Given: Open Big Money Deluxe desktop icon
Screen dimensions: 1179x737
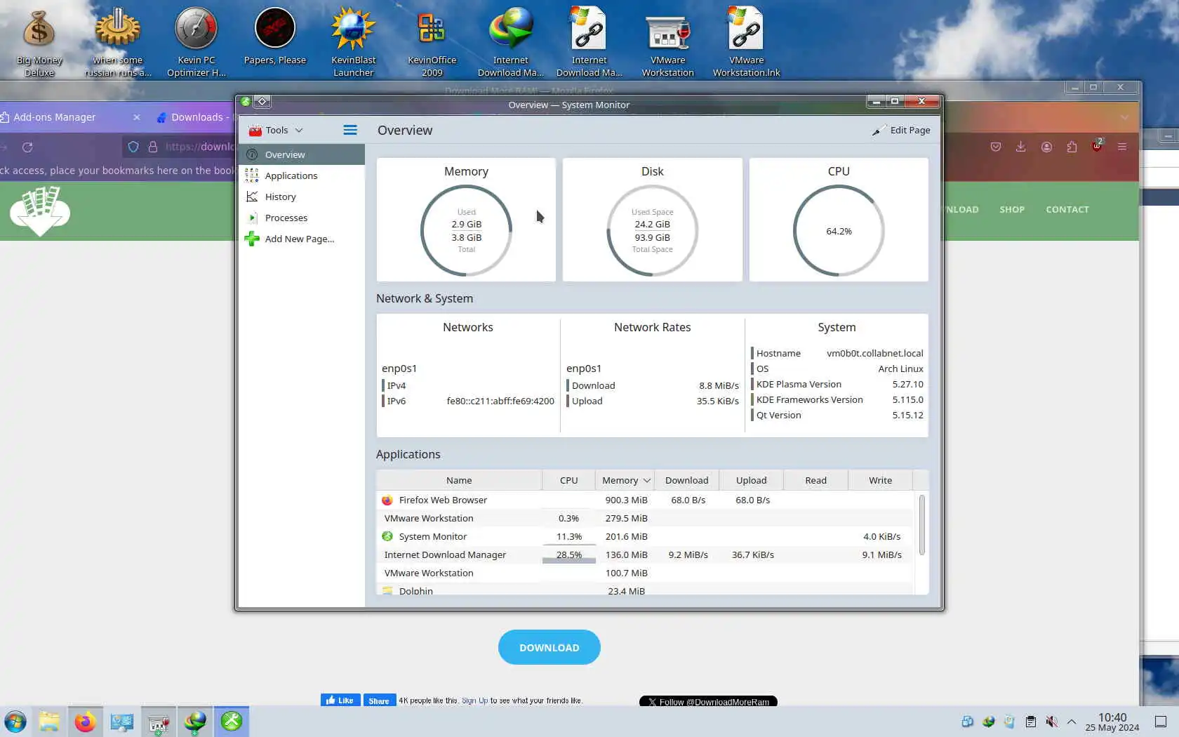Looking at the screenshot, I should tap(39, 42).
